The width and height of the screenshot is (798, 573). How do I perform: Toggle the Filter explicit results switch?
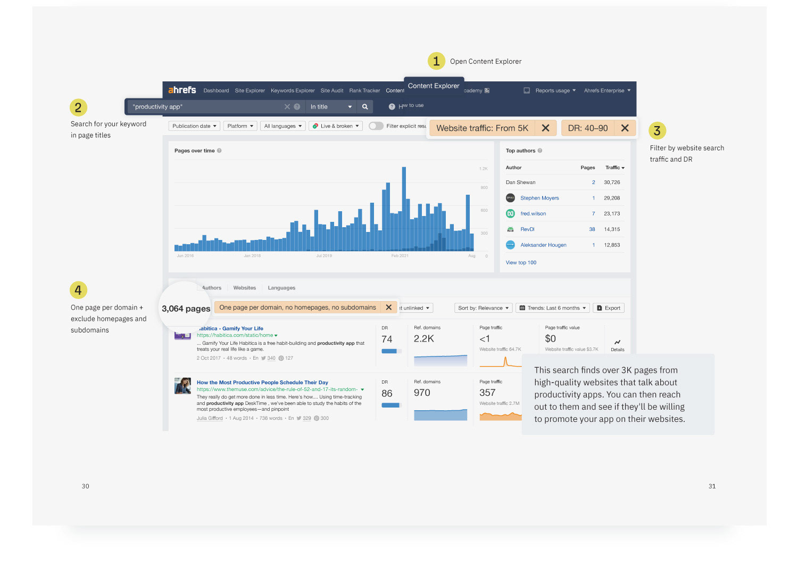pyautogui.click(x=376, y=126)
